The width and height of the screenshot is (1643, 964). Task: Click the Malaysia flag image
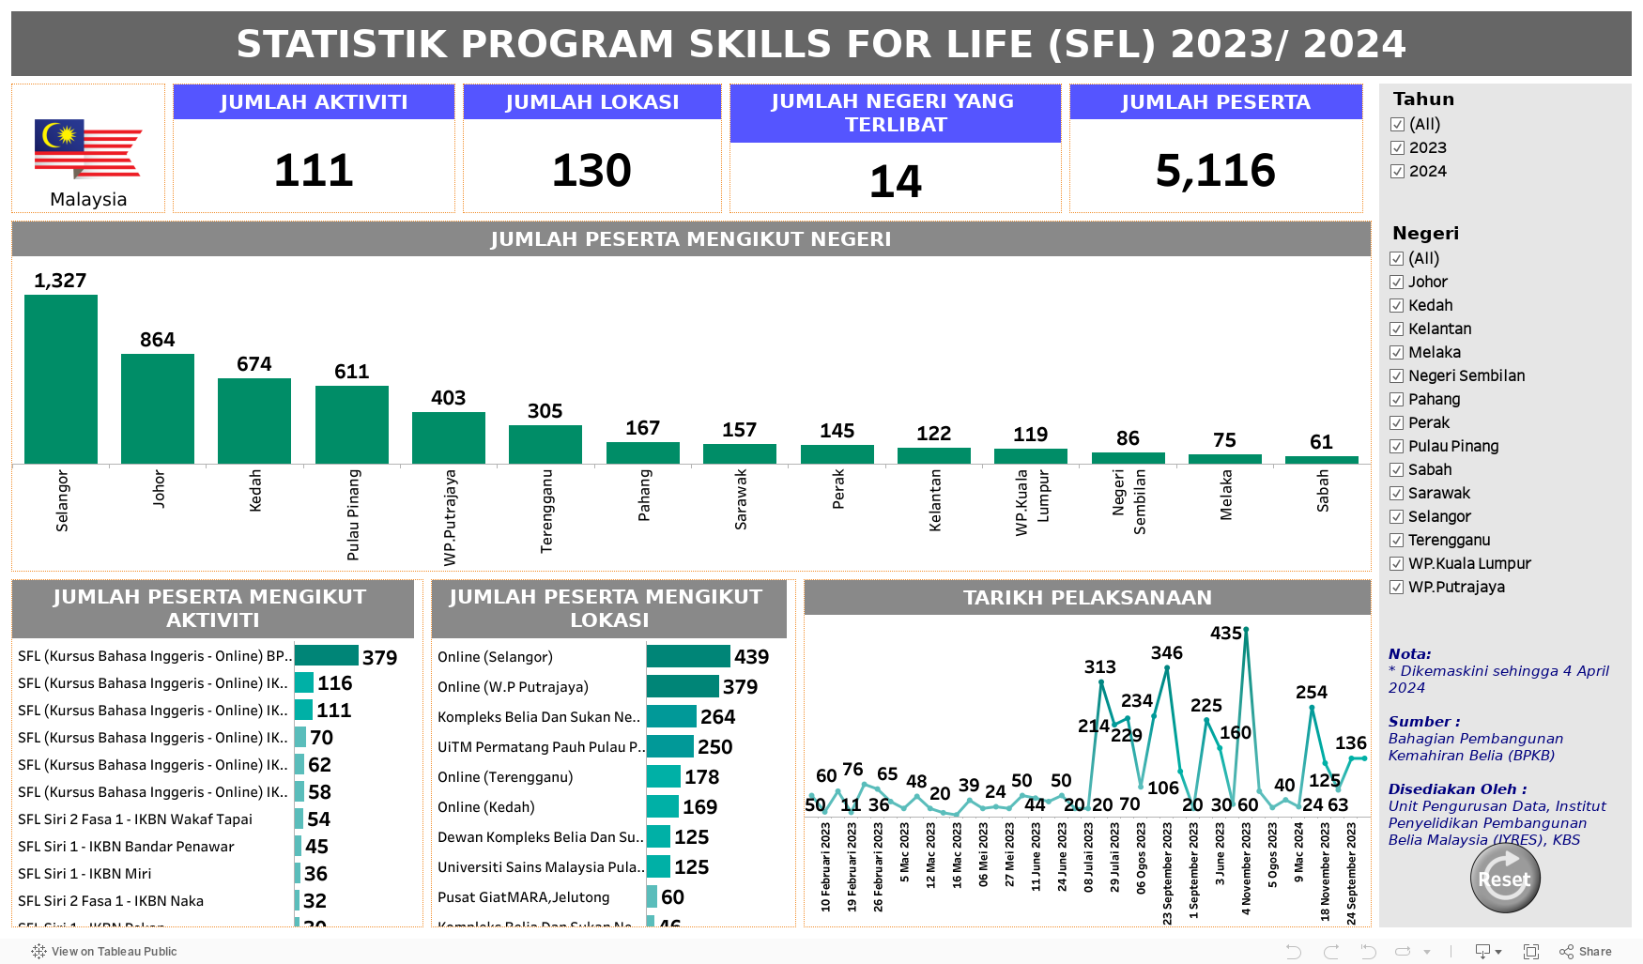pos(88,148)
